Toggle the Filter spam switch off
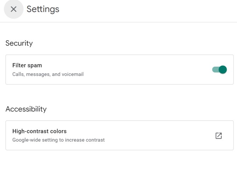This screenshot has height=171, width=237. pos(219,69)
